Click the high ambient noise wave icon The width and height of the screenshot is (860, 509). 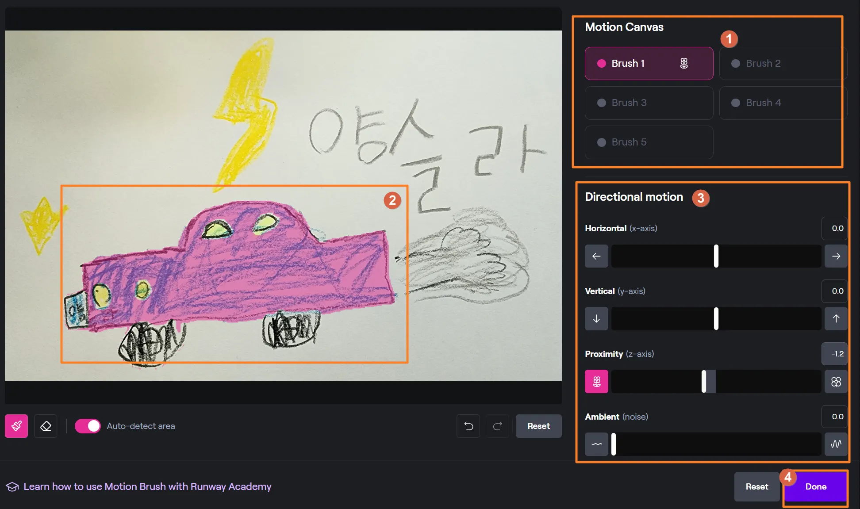[x=836, y=444]
